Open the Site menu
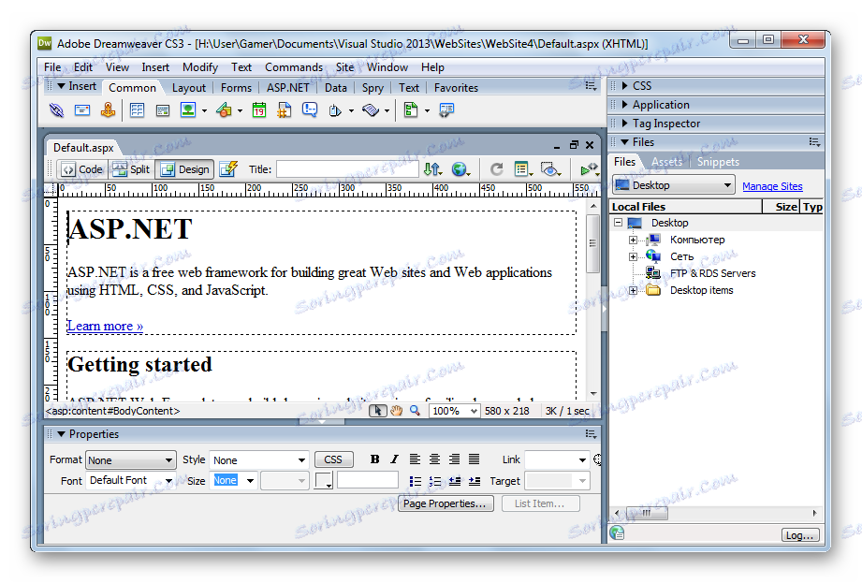The image size is (862, 583). (x=344, y=67)
